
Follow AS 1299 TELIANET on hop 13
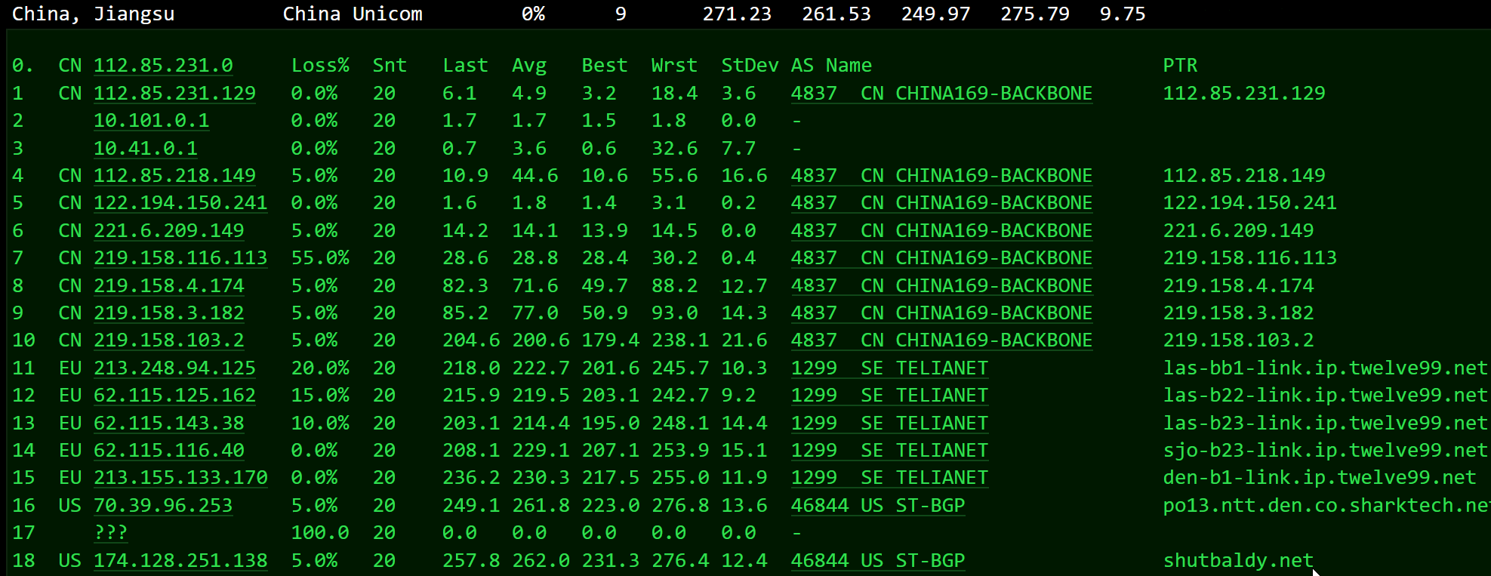(x=889, y=423)
